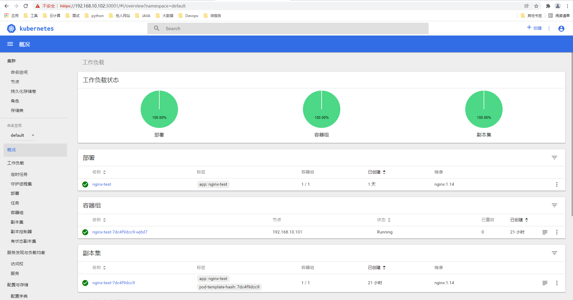This screenshot has width=573, height=300.
Task: Open 角色 in sidebar
Action: 15,101
